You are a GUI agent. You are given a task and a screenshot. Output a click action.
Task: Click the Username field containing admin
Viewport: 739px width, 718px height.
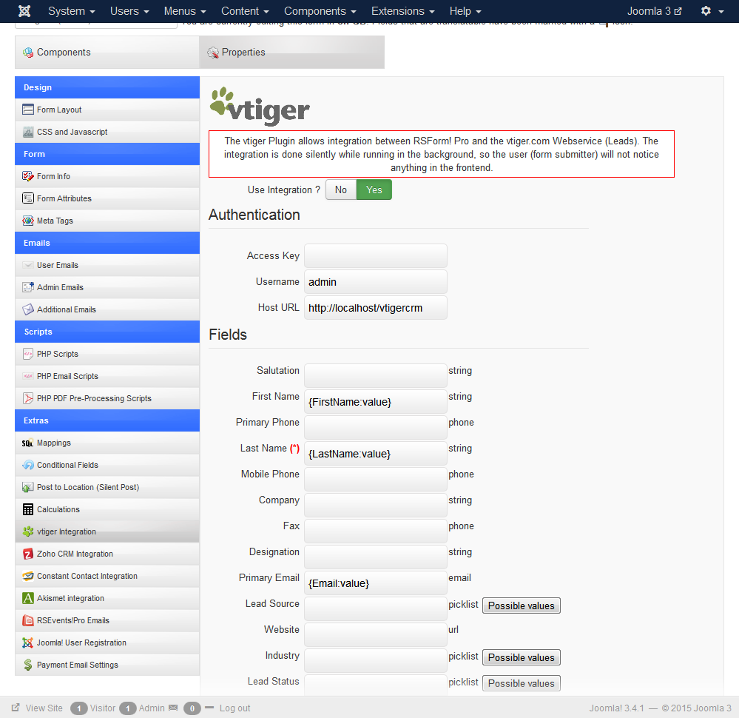[x=376, y=281]
